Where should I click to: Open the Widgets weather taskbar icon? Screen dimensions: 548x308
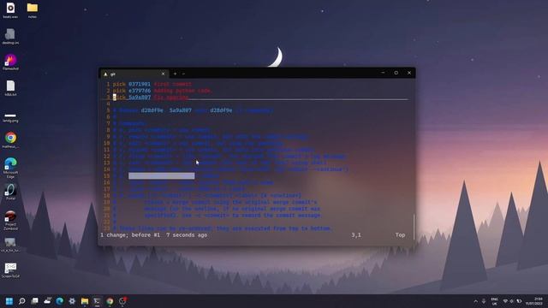click(47, 301)
